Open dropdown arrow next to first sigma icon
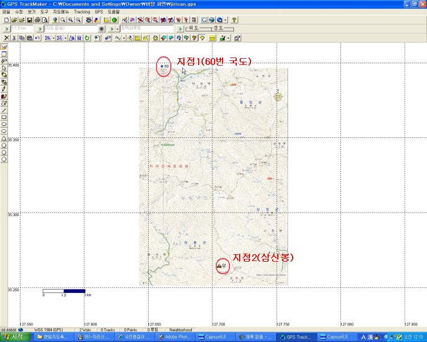 point(54,38)
